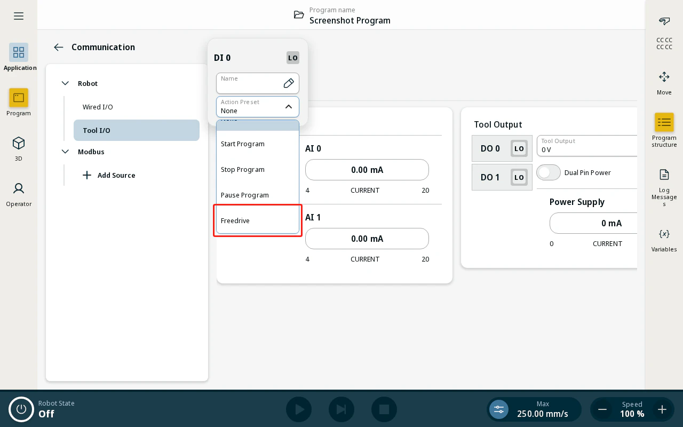This screenshot has height=427, width=683.
Task: Open the hamburger main menu
Action: click(x=19, y=16)
